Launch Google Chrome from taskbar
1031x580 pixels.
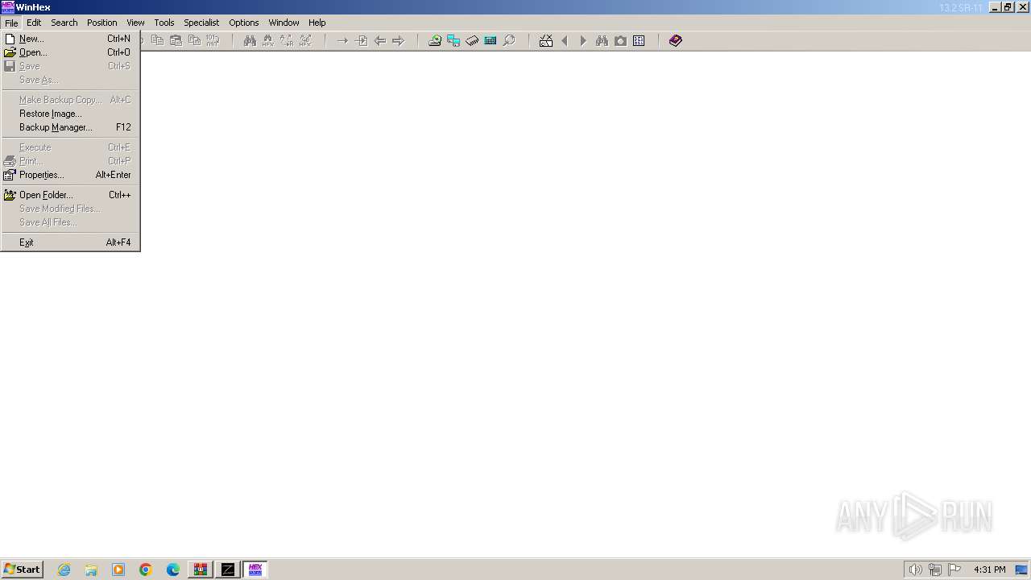[x=146, y=570]
